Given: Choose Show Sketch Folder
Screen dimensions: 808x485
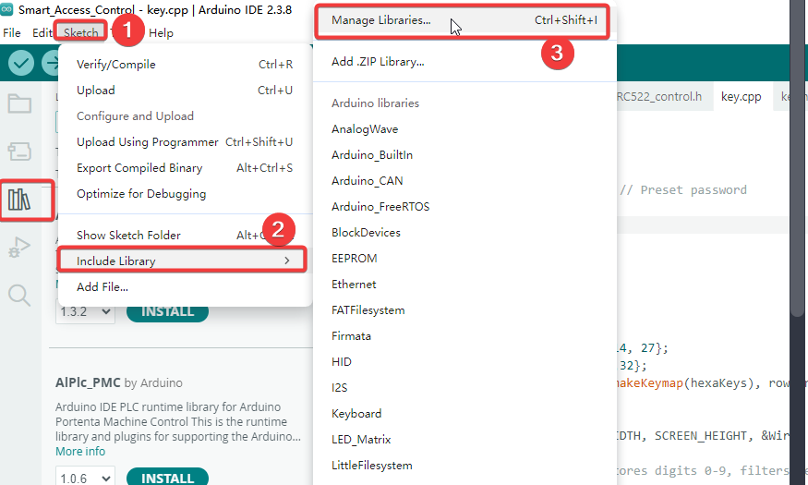Looking at the screenshot, I should click(x=185, y=235).
